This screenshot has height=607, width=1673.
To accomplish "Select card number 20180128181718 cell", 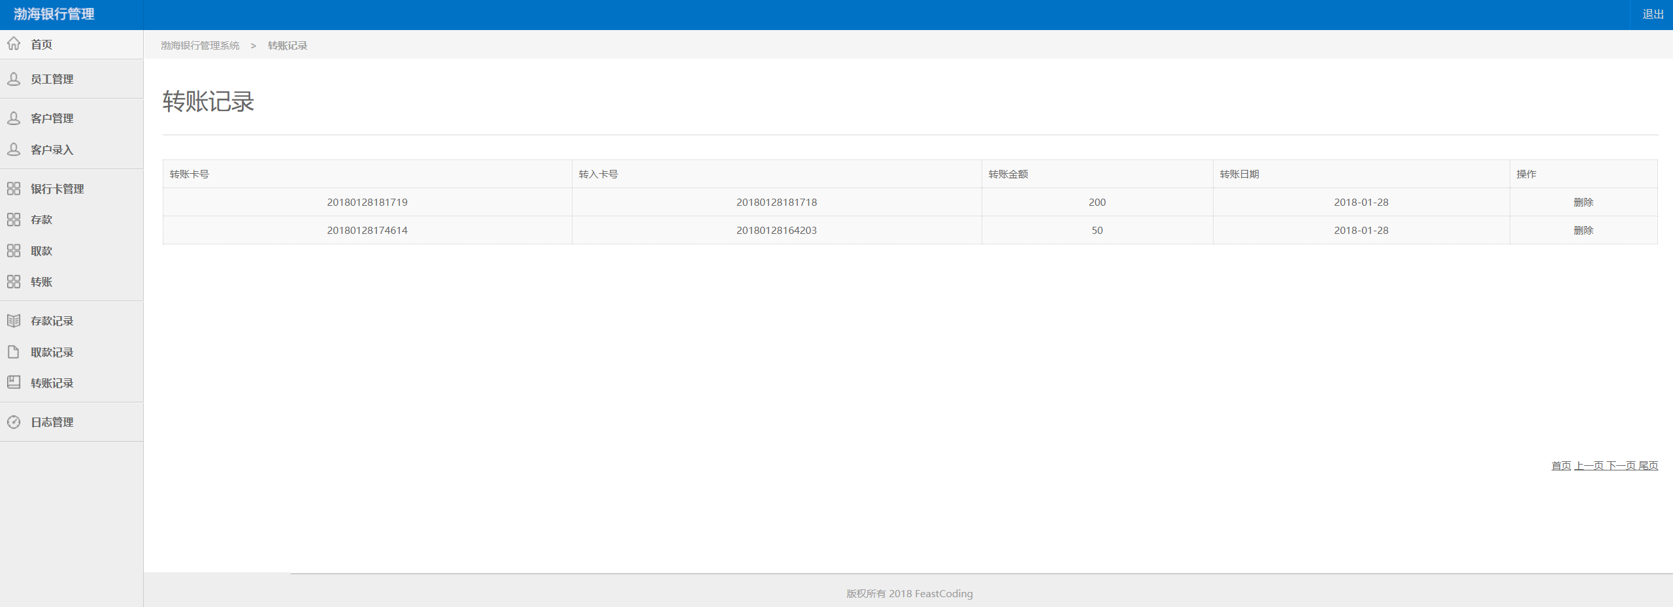I will [x=776, y=203].
